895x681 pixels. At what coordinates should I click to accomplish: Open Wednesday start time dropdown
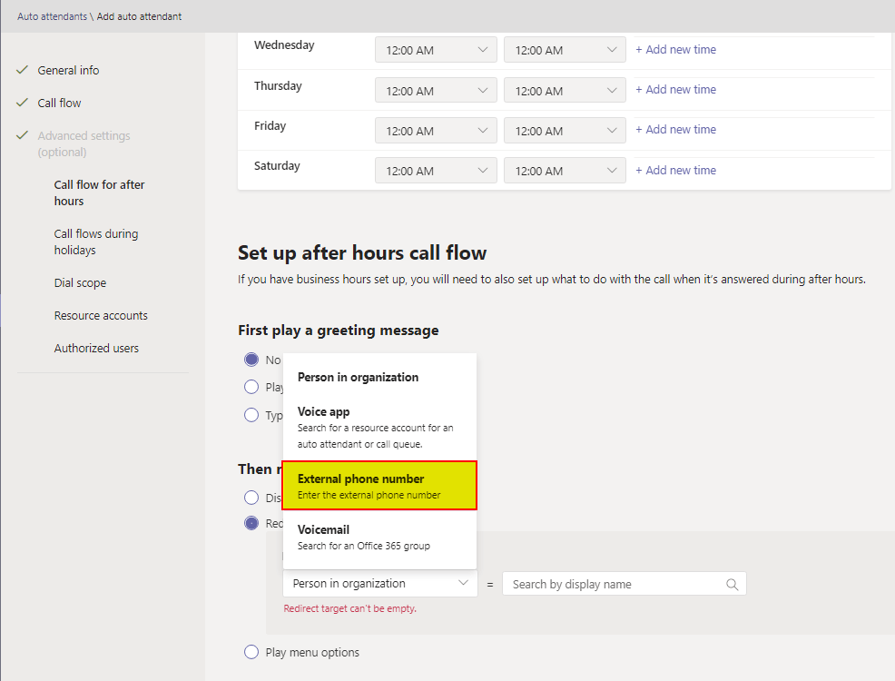[436, 50]
